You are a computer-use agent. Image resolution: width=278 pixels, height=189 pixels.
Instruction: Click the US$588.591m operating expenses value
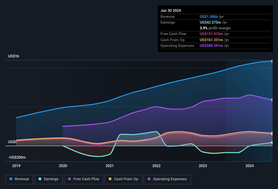click(x=211, y=46)
